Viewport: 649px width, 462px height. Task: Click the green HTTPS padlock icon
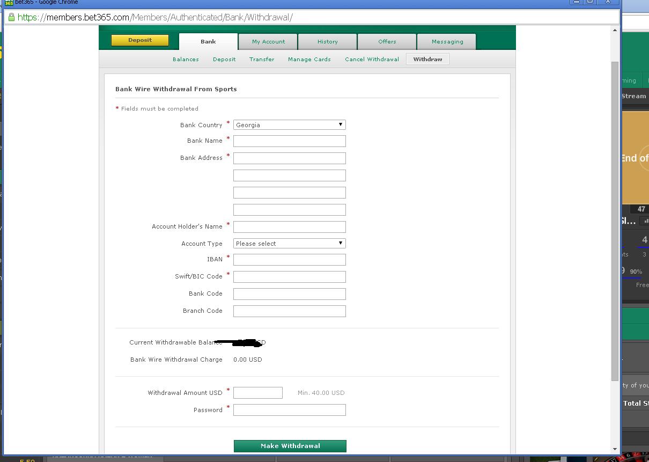11,17
